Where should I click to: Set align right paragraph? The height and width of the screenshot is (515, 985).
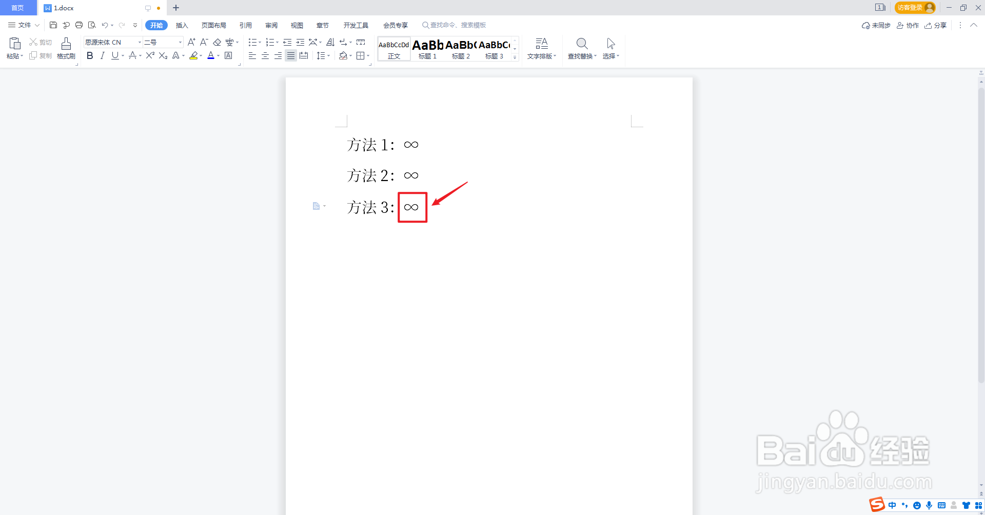[278, 55]
